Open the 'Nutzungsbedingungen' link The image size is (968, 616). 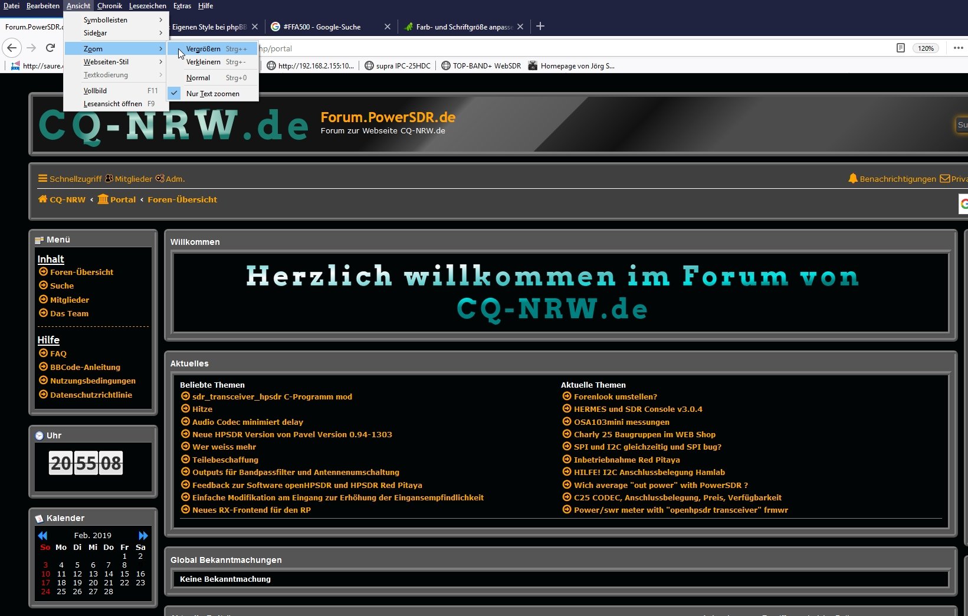tap(93, 381)
